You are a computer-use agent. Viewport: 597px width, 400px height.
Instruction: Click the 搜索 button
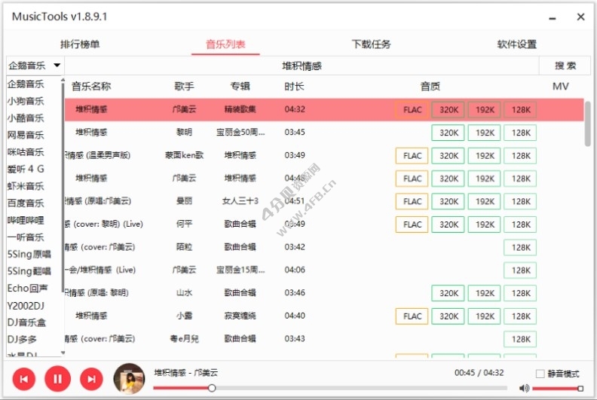[565, 66]
